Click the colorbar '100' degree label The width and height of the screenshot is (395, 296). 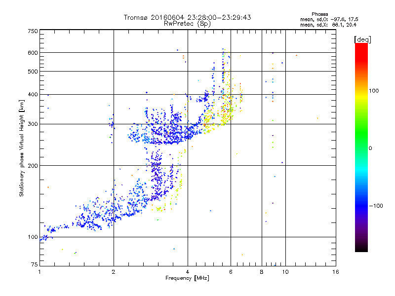coord(374,91)
